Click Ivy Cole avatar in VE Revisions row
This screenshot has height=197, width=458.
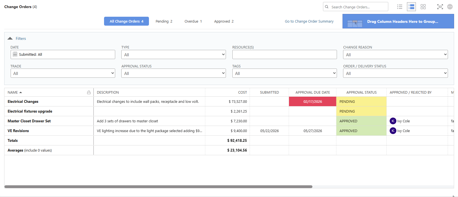393,131
